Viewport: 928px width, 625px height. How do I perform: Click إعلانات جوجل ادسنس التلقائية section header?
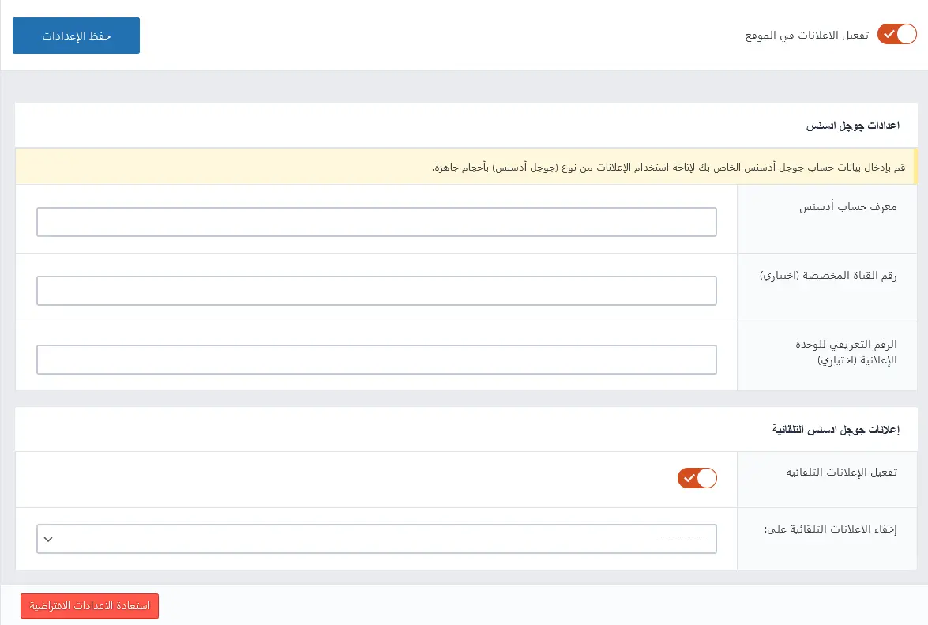point(836,430)
